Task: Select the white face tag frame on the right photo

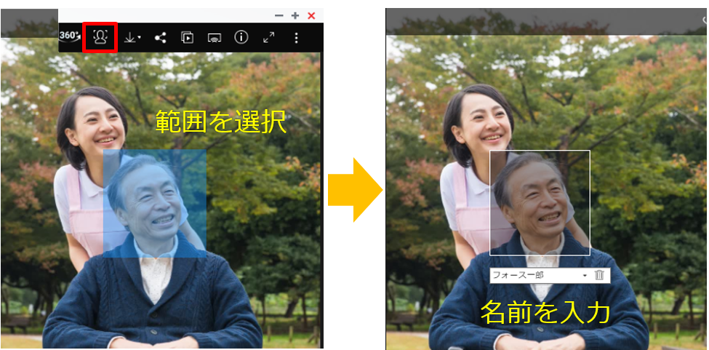Action: 540,202
